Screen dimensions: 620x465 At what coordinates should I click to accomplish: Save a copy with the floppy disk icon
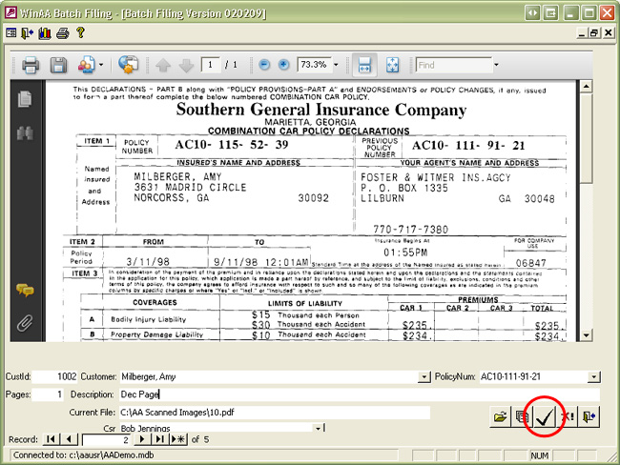coord(58,65)
